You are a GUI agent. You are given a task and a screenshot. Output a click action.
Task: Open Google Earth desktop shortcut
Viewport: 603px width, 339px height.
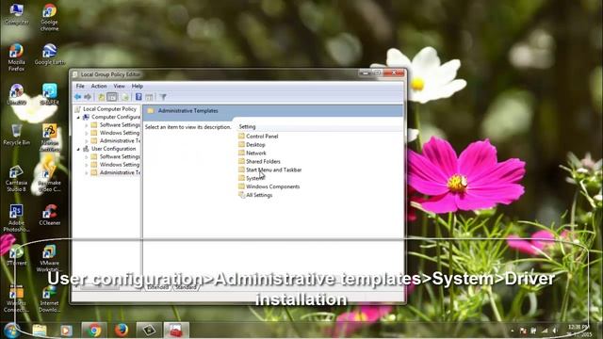50,55
